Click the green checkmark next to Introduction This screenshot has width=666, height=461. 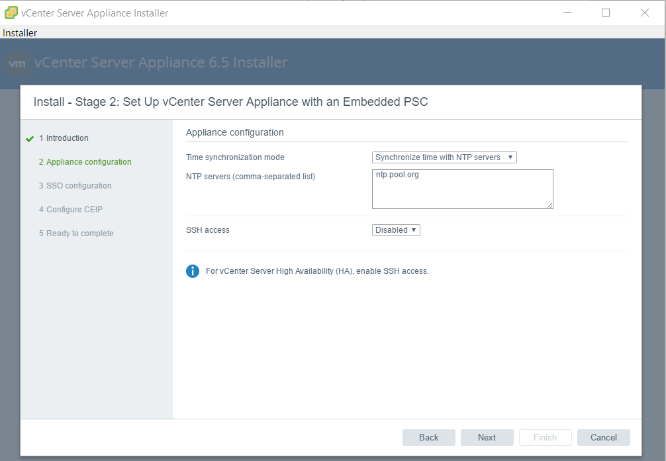click(x=30, y=139)
